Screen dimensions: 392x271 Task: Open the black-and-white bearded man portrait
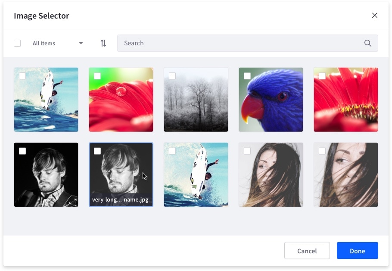(46, 175)
